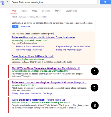Switch to the Maps tab
Screen dimensions: 111x117
click(35, 11)
